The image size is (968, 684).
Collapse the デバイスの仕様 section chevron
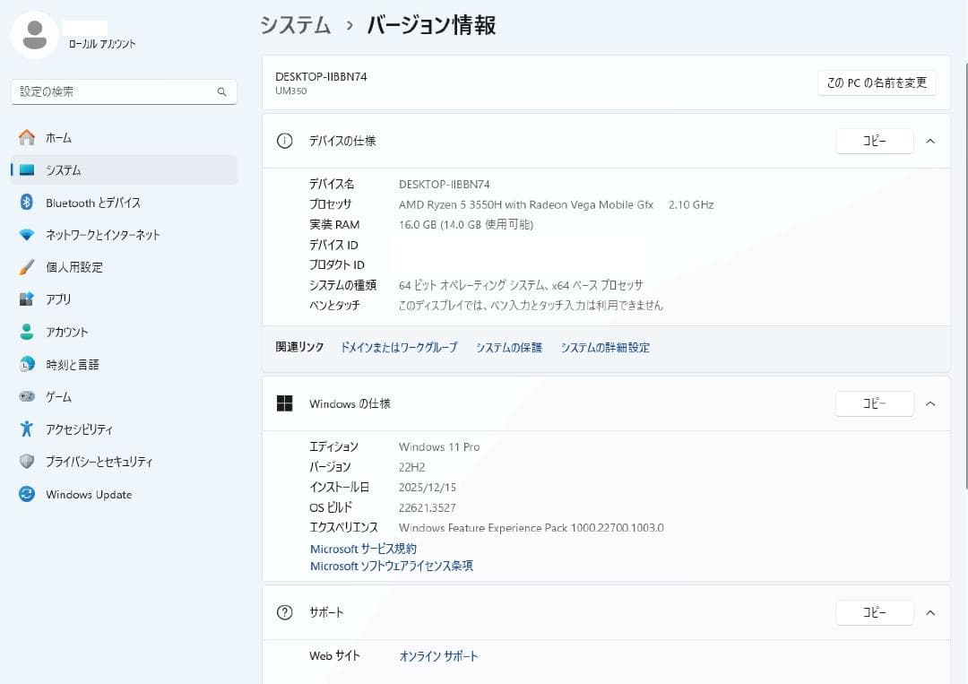coord(930,141)
